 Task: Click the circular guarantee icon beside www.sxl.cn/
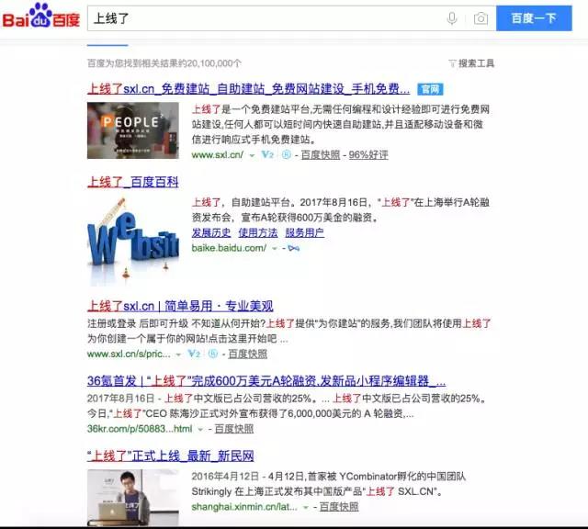(x=286, y=154)
